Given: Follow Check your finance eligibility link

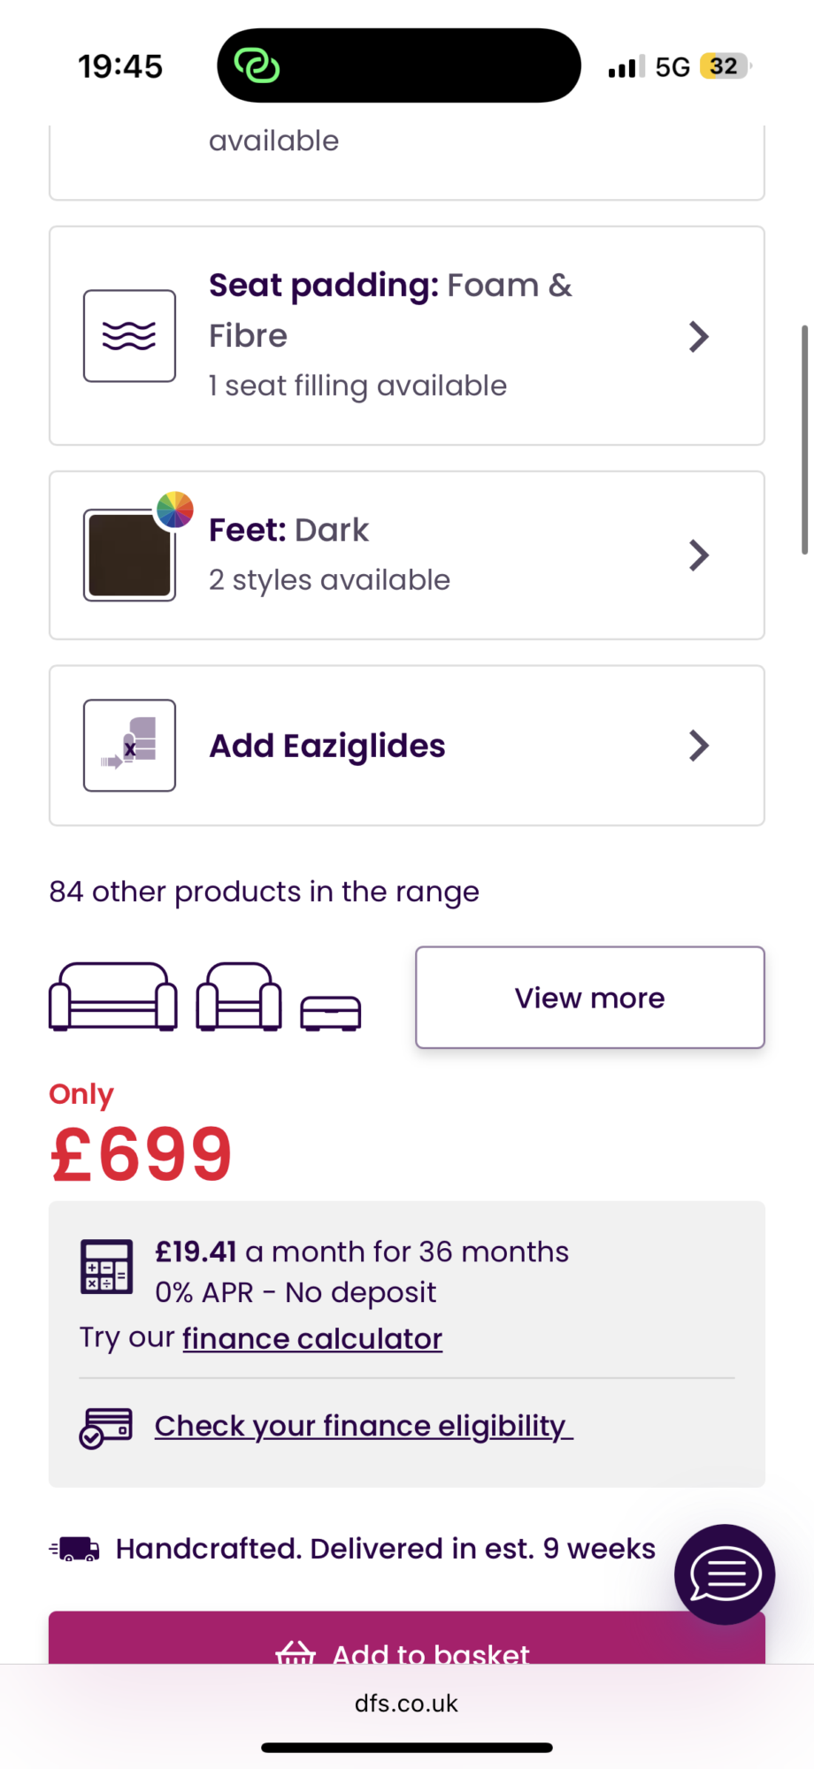Looking at the screenshot, I should pyautogui.click(x=364, y=1426).
